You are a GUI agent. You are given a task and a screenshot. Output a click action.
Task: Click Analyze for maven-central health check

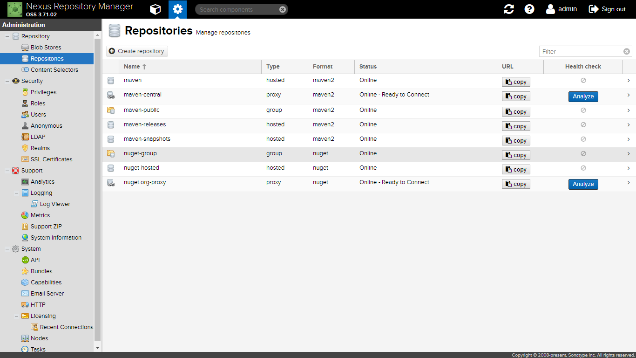[x=583, y=96]
